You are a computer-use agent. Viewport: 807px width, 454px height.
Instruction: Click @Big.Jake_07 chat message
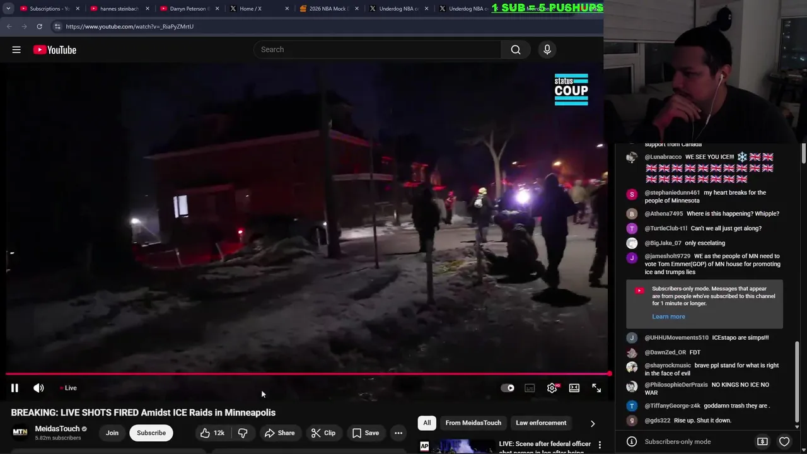click(685, 243)
